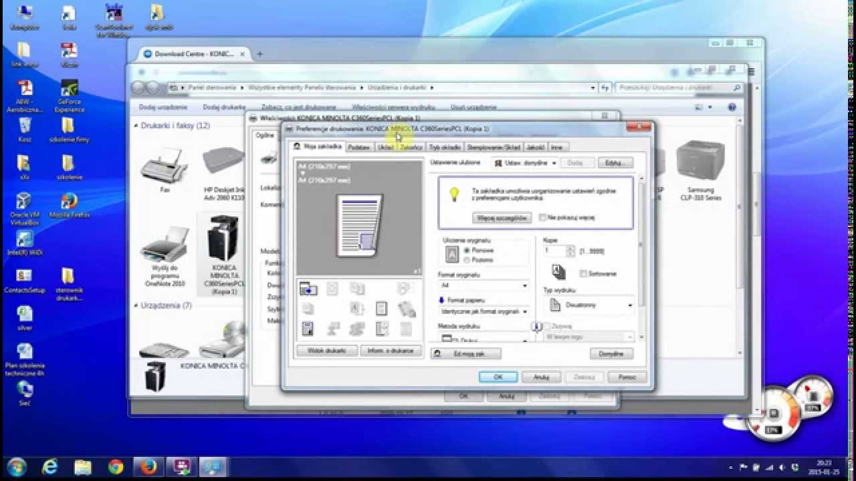Click 'Dodaj drukarkę' in the Control Panel toolbar
This screenshot has height=481, width=856.
(224, 107)
